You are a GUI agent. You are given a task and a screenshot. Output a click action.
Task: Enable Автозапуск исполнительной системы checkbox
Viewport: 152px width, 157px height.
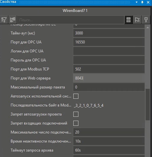tap(76, 96)
